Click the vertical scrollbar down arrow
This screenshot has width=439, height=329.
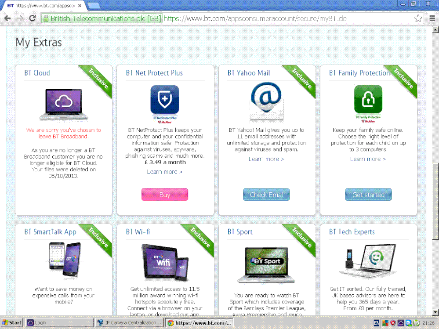[435, 312]
